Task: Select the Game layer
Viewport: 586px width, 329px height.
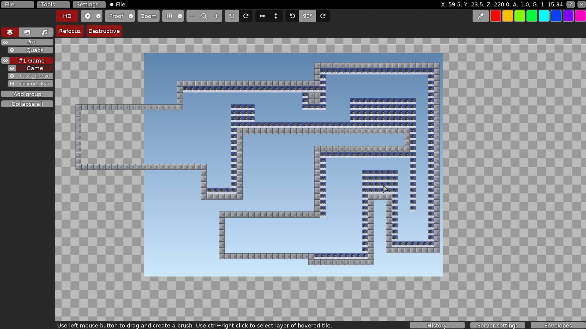Action: (x=35, y=68)
